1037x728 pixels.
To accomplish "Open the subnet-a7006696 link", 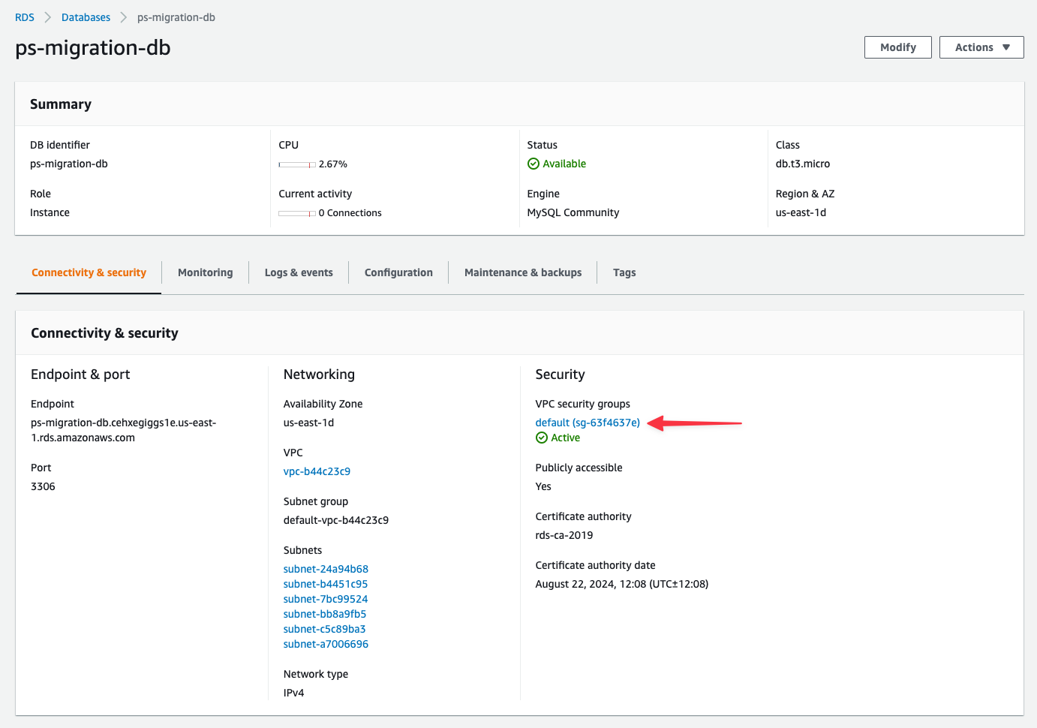I will pyautogui.click(x=326, y=643).
